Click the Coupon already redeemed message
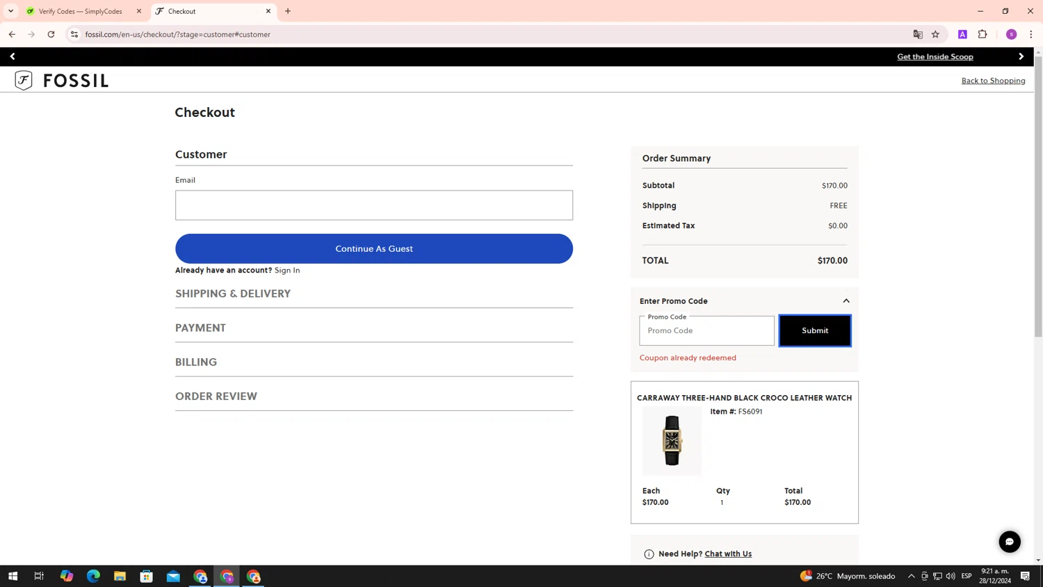This screenshot has height=587, width=1043. point(688,357)
